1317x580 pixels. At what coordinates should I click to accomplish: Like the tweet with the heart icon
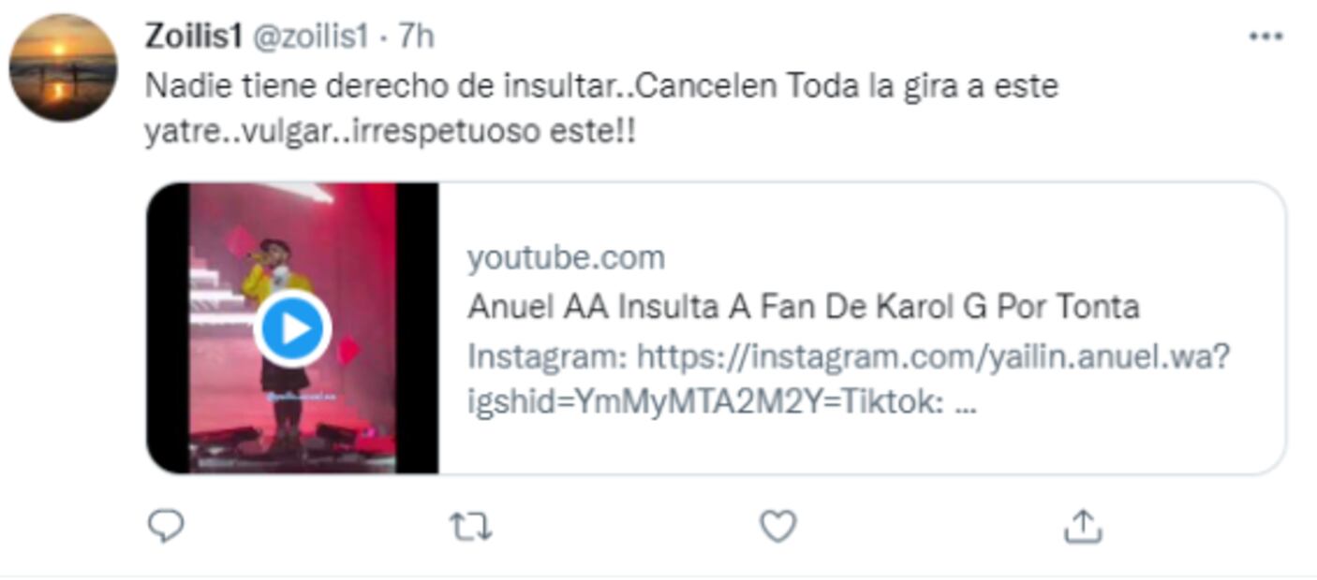pyautogui.click(x=777, y=527)
